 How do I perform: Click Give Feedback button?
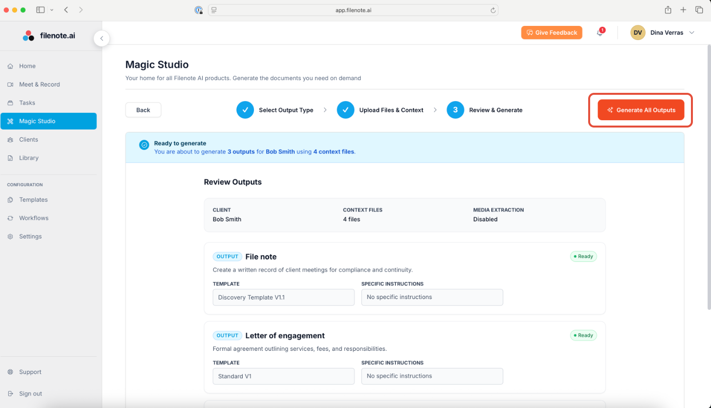click(x=551, y=33)
